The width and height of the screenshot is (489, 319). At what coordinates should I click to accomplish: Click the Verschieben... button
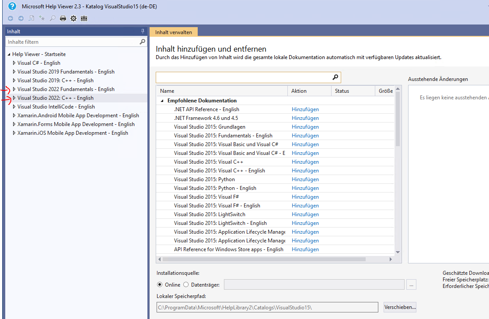[400, 307]
